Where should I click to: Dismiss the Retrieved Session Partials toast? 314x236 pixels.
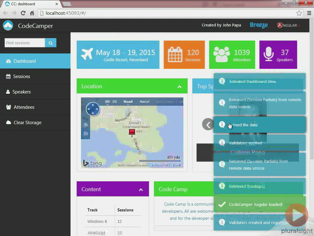259,103
